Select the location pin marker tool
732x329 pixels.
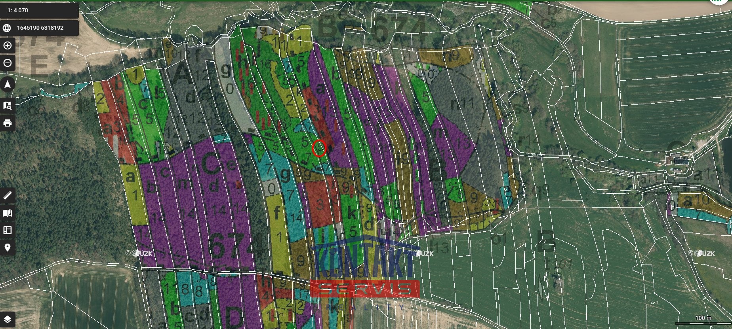click(7, 248)
